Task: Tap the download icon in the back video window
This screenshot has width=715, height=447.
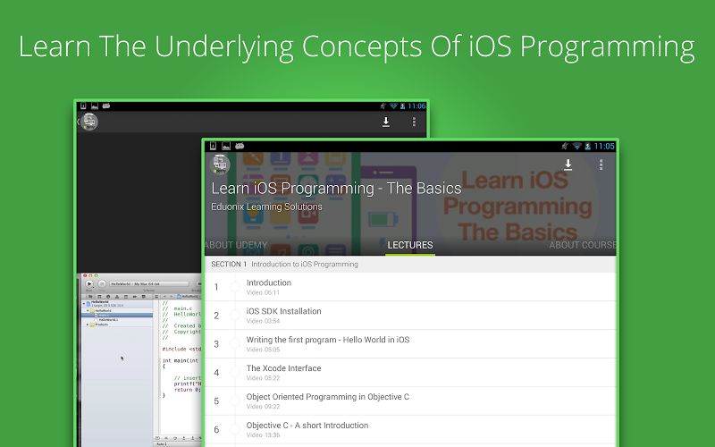Action: point(386,122)
